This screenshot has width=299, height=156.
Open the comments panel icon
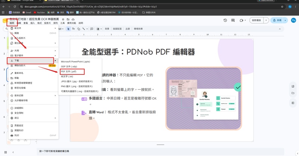coord(233,20)
